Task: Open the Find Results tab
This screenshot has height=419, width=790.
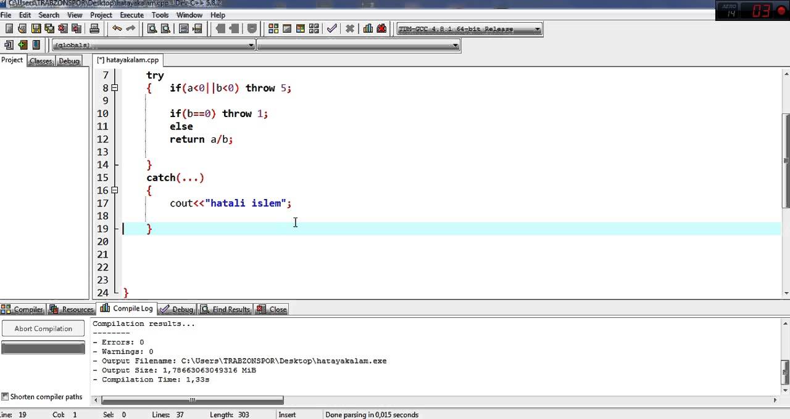Action: (226, 309)
